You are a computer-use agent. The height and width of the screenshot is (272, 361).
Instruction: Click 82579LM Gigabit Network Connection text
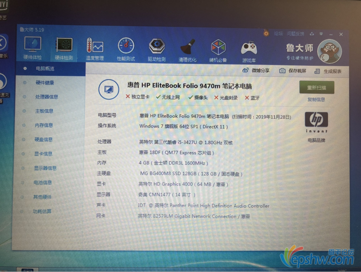(x=194, y=216)
